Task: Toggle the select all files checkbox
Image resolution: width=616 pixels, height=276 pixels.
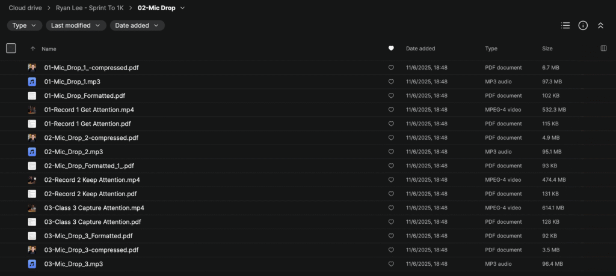Action: 11,49
